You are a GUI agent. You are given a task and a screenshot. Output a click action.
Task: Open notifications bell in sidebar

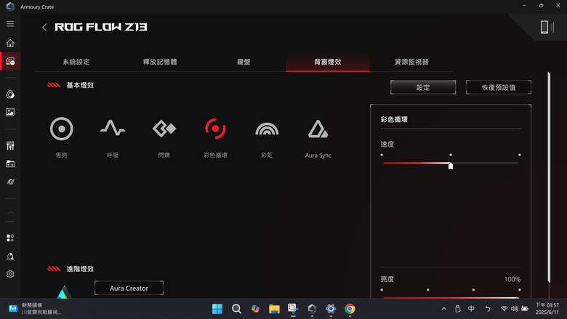tap(10, 256)
